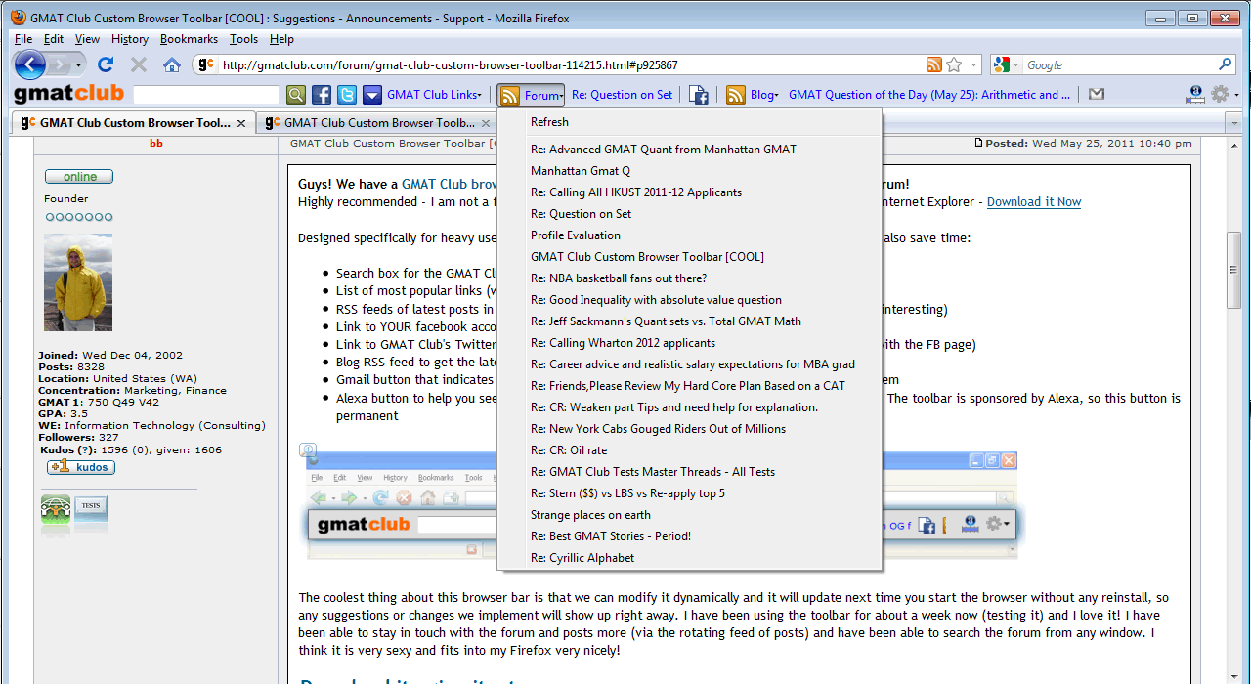The image size is (1251, 684).
Task: Open the Help menu
Action: click(281, 39)
